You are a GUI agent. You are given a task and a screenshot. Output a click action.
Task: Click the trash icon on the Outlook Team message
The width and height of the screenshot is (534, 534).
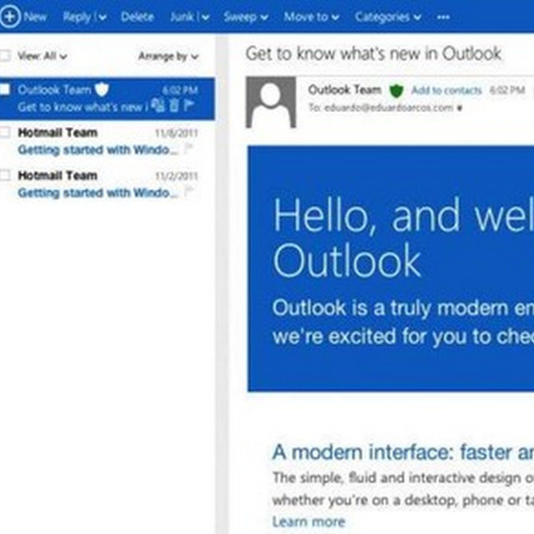[x=174, y=105]
